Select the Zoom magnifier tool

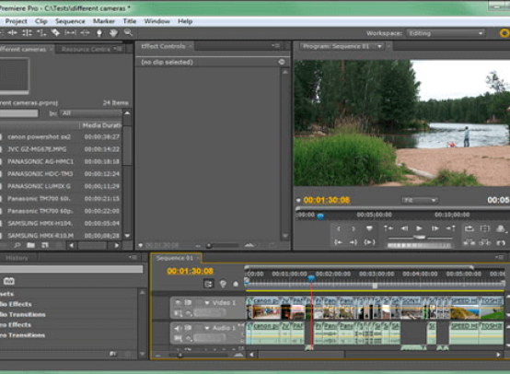pyautogui.click(x=128, y=32)
